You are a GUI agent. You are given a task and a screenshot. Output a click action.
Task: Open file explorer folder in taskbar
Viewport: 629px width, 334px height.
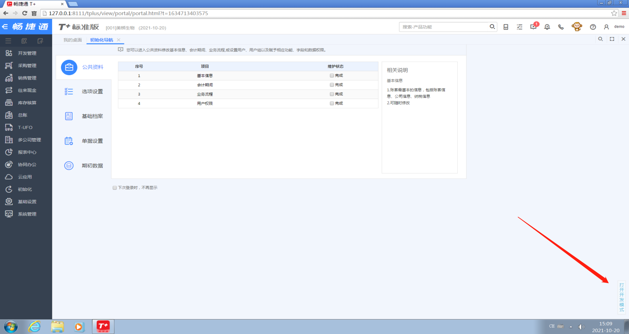click(57, 326)
